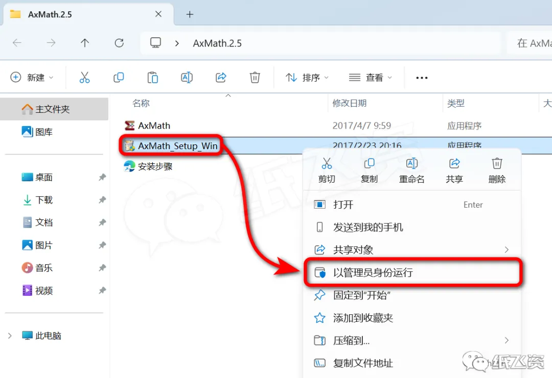Click the AxMath application file icon
This screenshot has height=378, width=552.
(x=129, y=125)
